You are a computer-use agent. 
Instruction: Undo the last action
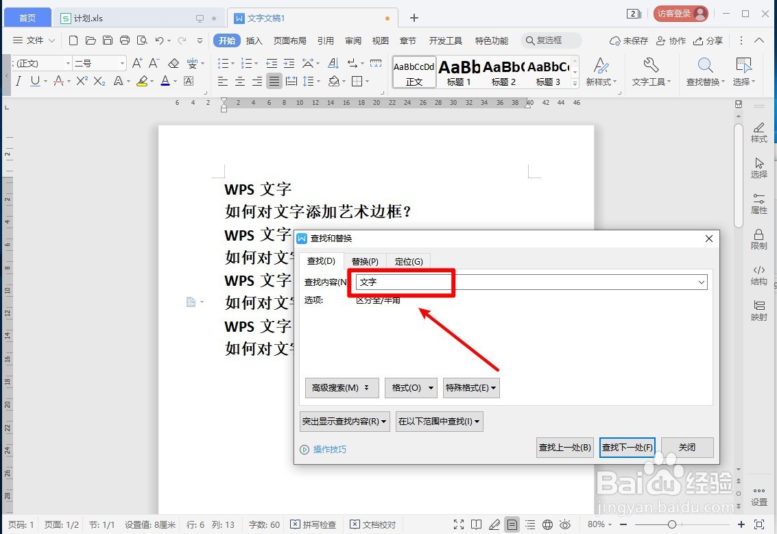click(159, 40)
